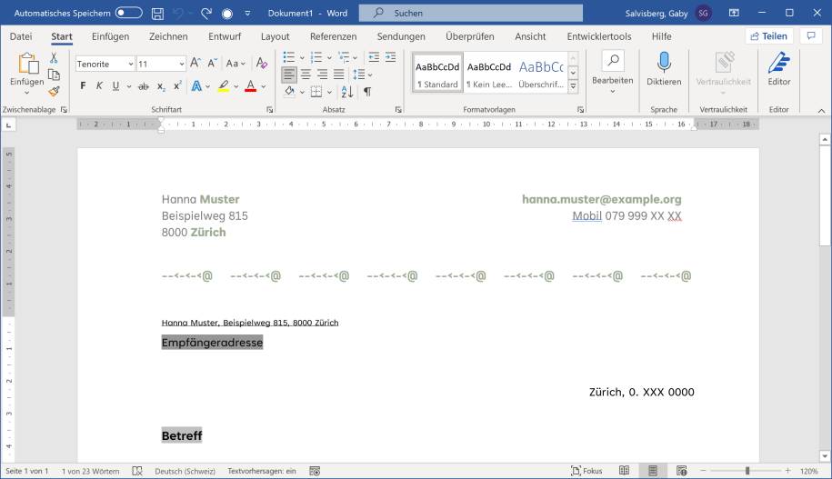Toggle right text alignment

tap(322, 75)
